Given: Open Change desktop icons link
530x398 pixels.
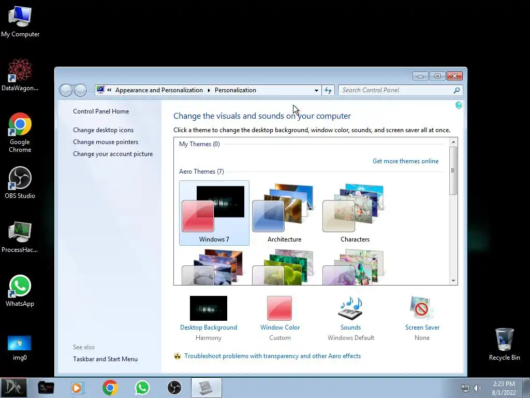Looking at the screenshot, I should 103,130.
